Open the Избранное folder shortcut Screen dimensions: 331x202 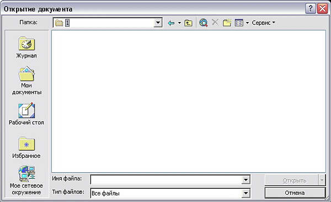pyautogui.click(x=26, y=148)
